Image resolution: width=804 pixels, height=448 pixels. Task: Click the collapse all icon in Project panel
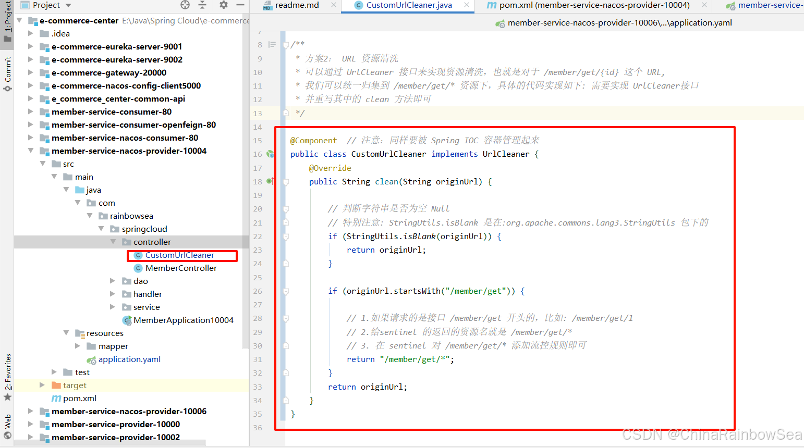point(202,5)
